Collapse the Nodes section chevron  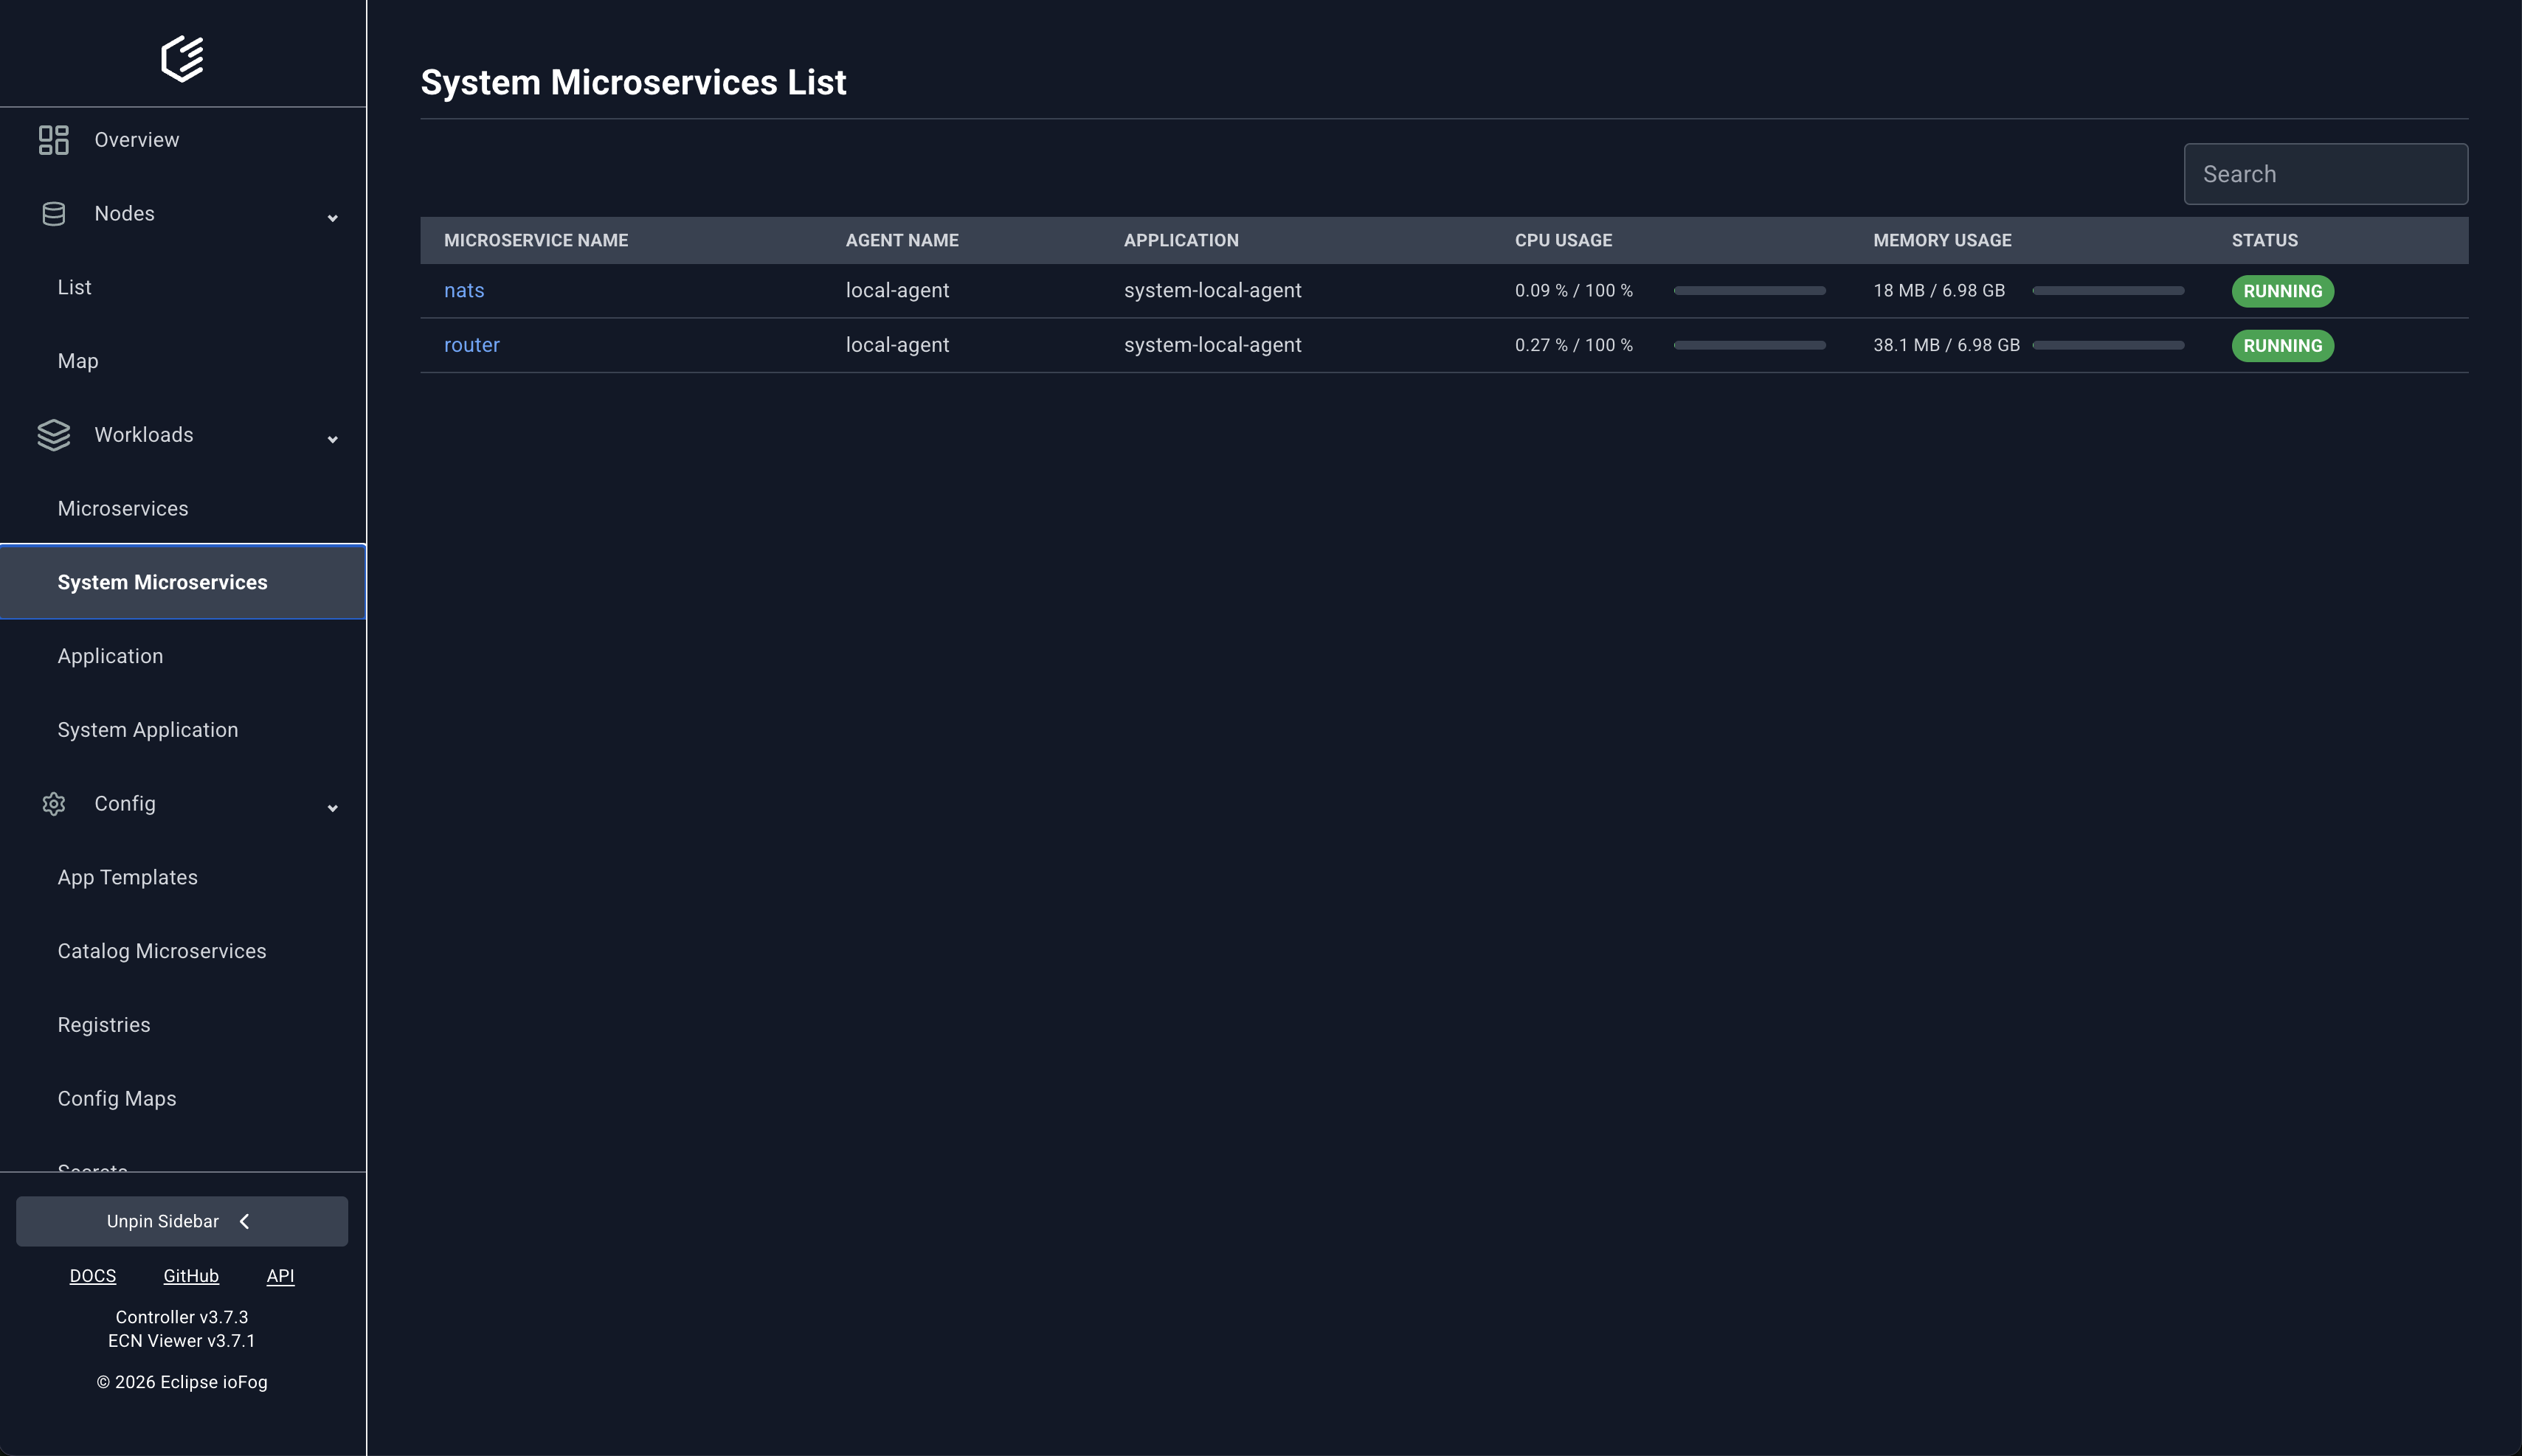pyautogui.click(x=332, y=217)
